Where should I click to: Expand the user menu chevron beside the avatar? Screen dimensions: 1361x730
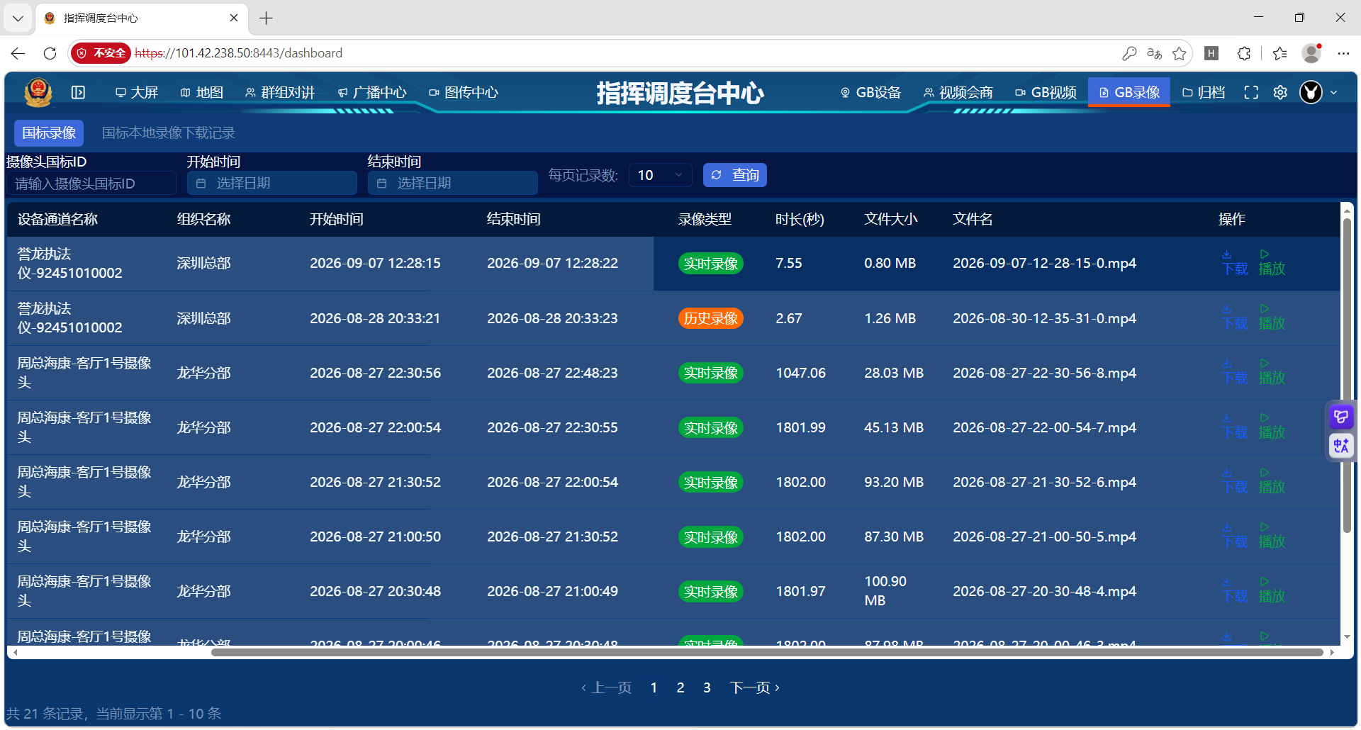coord(1334,92)
